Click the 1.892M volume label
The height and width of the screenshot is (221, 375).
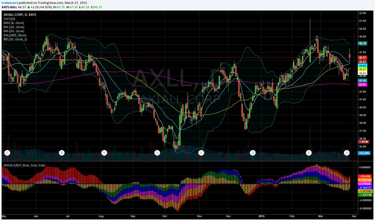tap(363, 142)
